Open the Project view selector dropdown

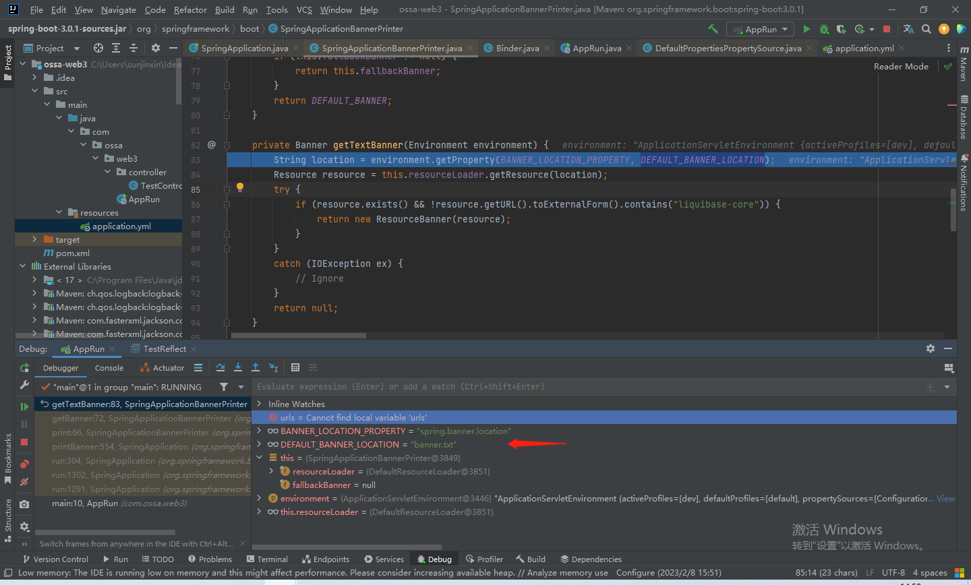coord(76,49)
